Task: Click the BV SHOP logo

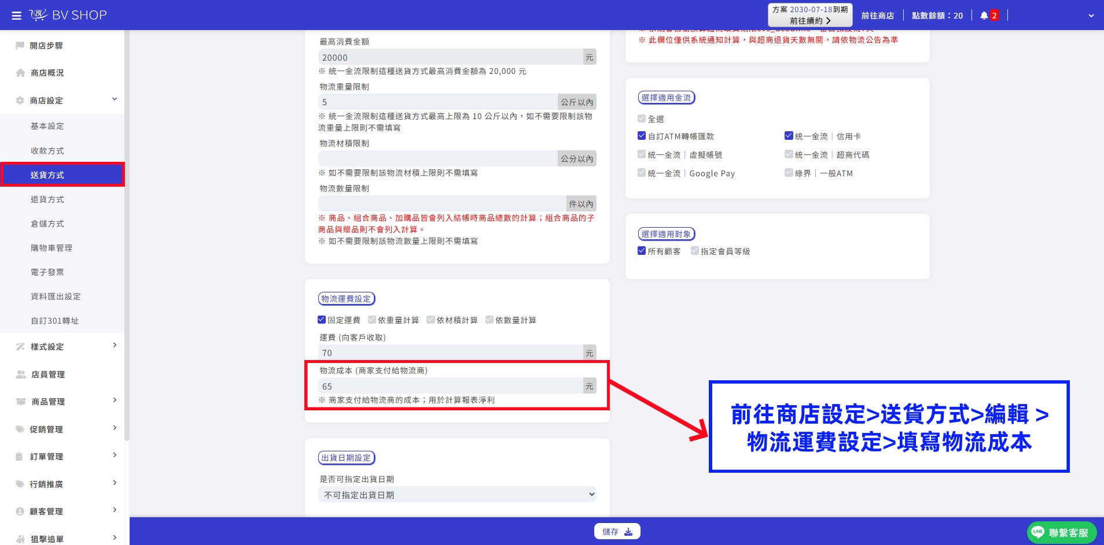Action: (68, 15)
